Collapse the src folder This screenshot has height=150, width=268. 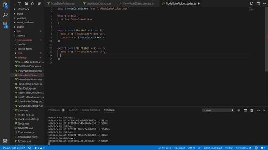click(18, 31)
